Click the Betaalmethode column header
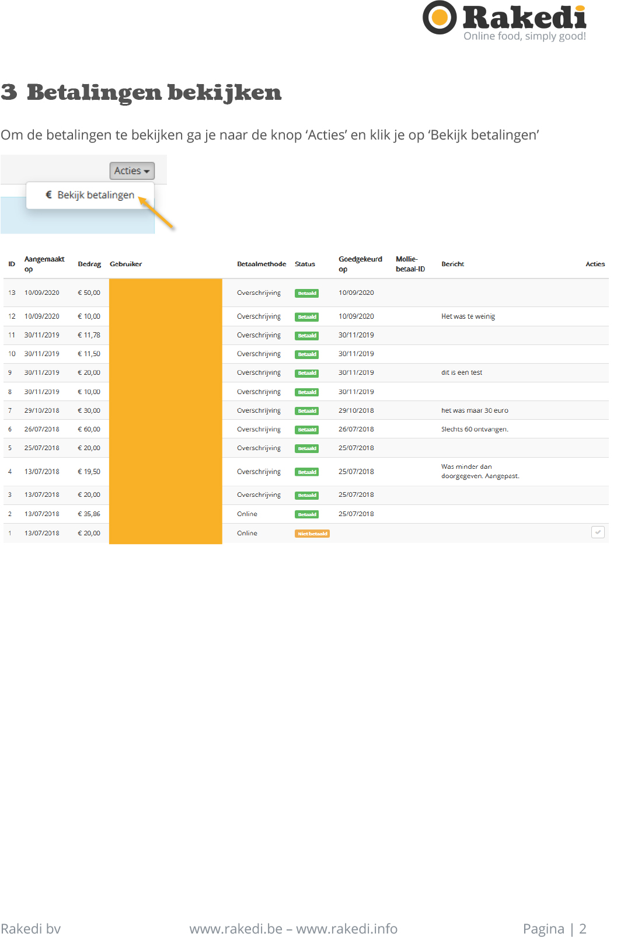This screenshot has width=617, height=937. [262, 264]
